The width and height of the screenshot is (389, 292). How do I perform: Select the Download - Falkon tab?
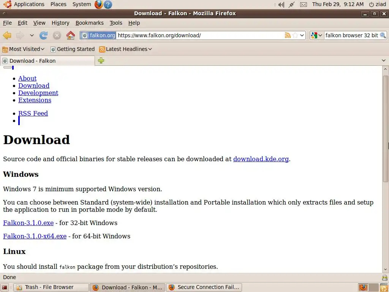47,61
